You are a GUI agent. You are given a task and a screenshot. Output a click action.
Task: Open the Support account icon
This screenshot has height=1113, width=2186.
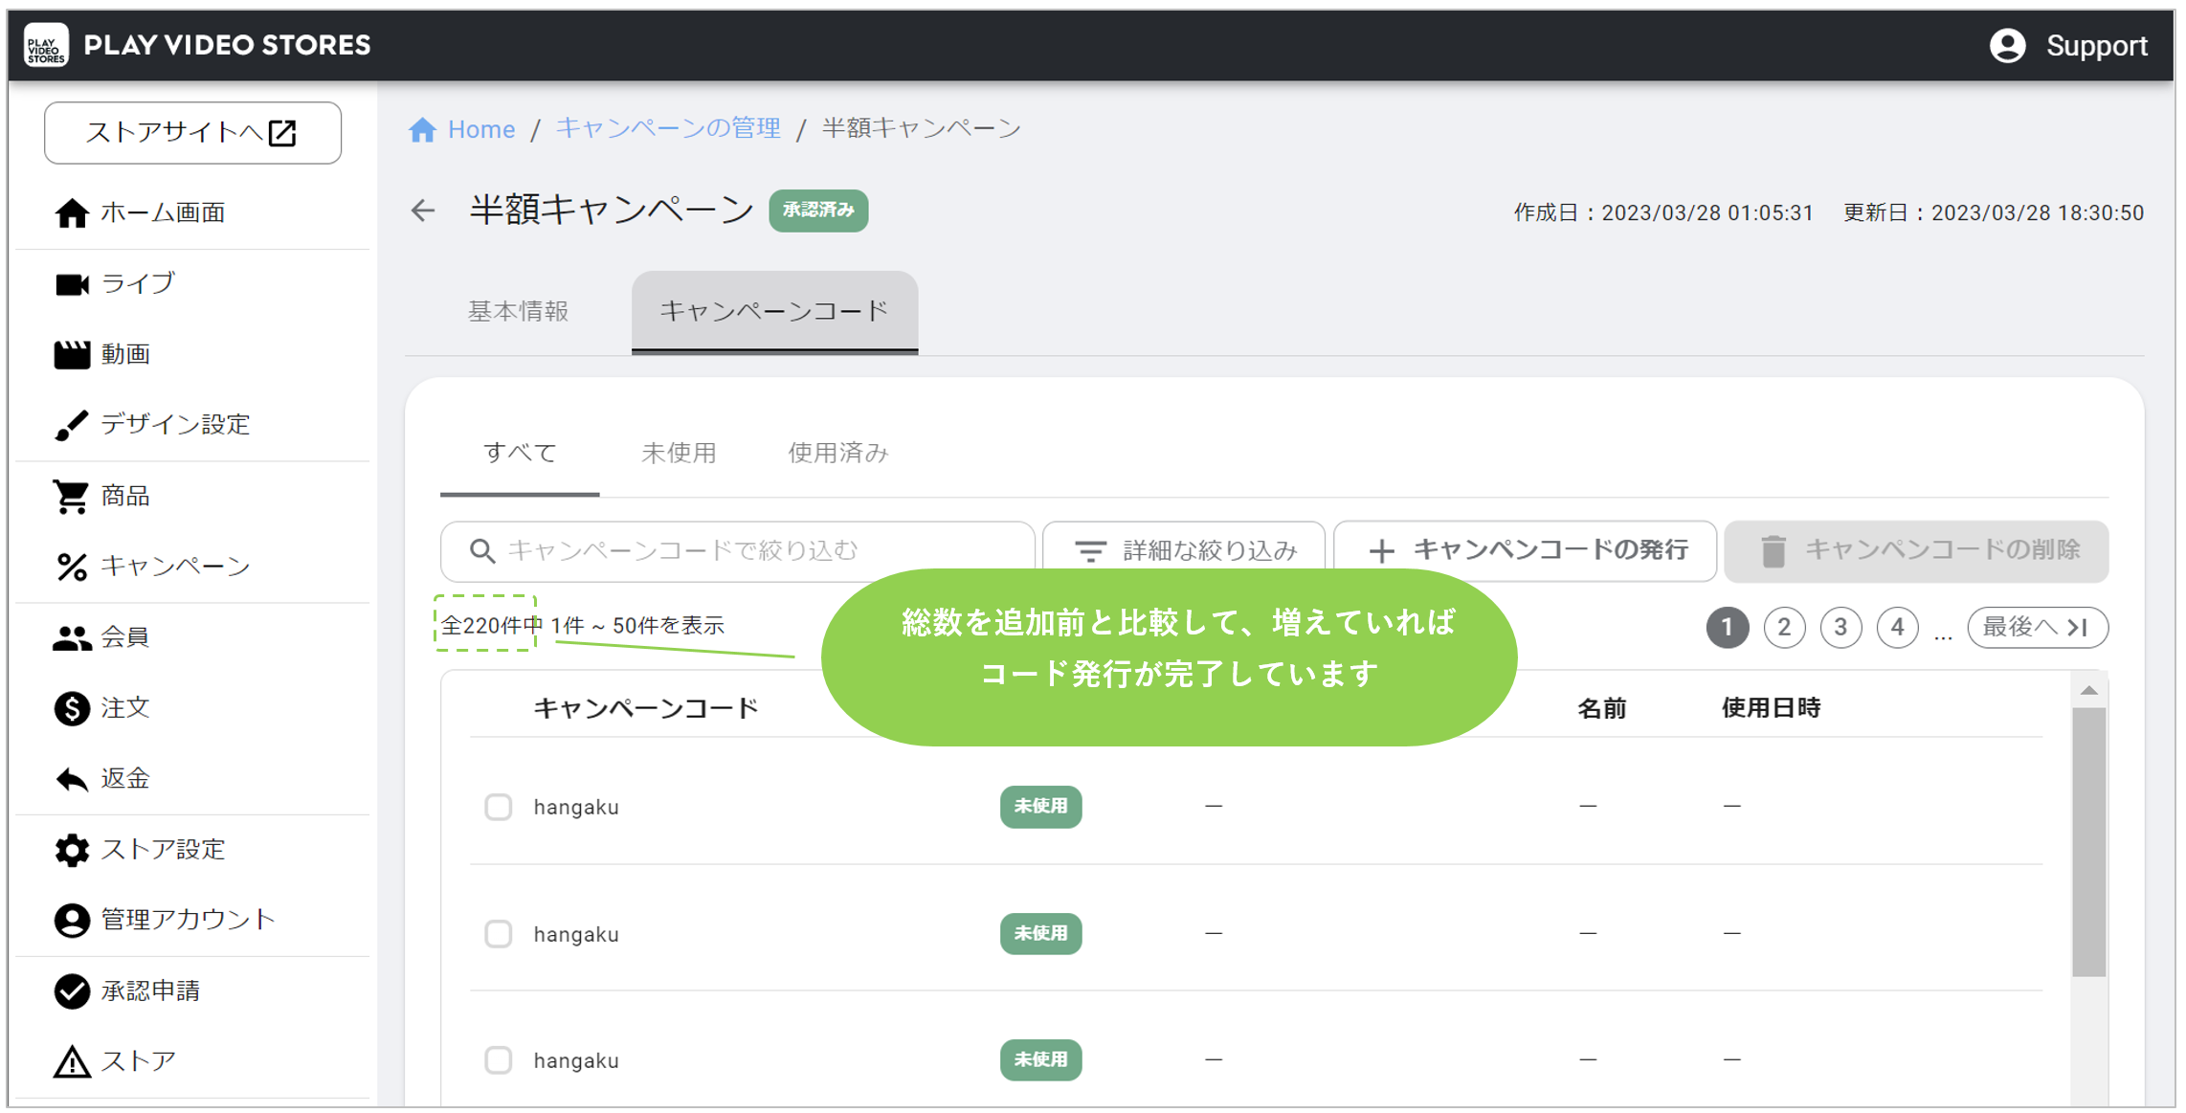tap(2008, 45)
